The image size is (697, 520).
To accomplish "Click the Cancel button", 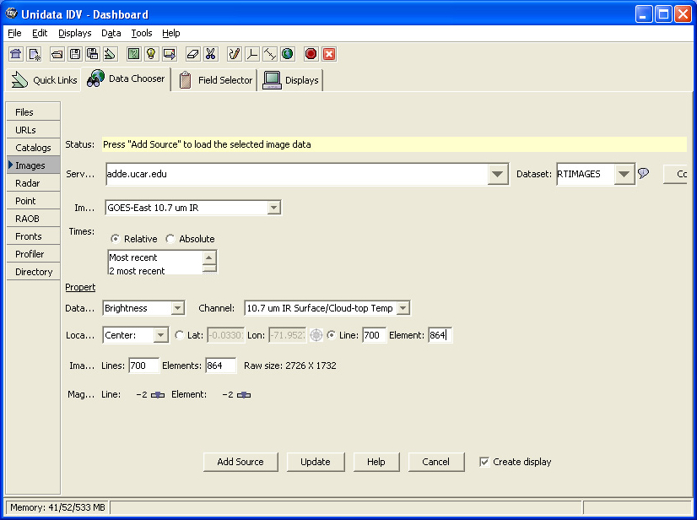I will (x=436, y=462).
